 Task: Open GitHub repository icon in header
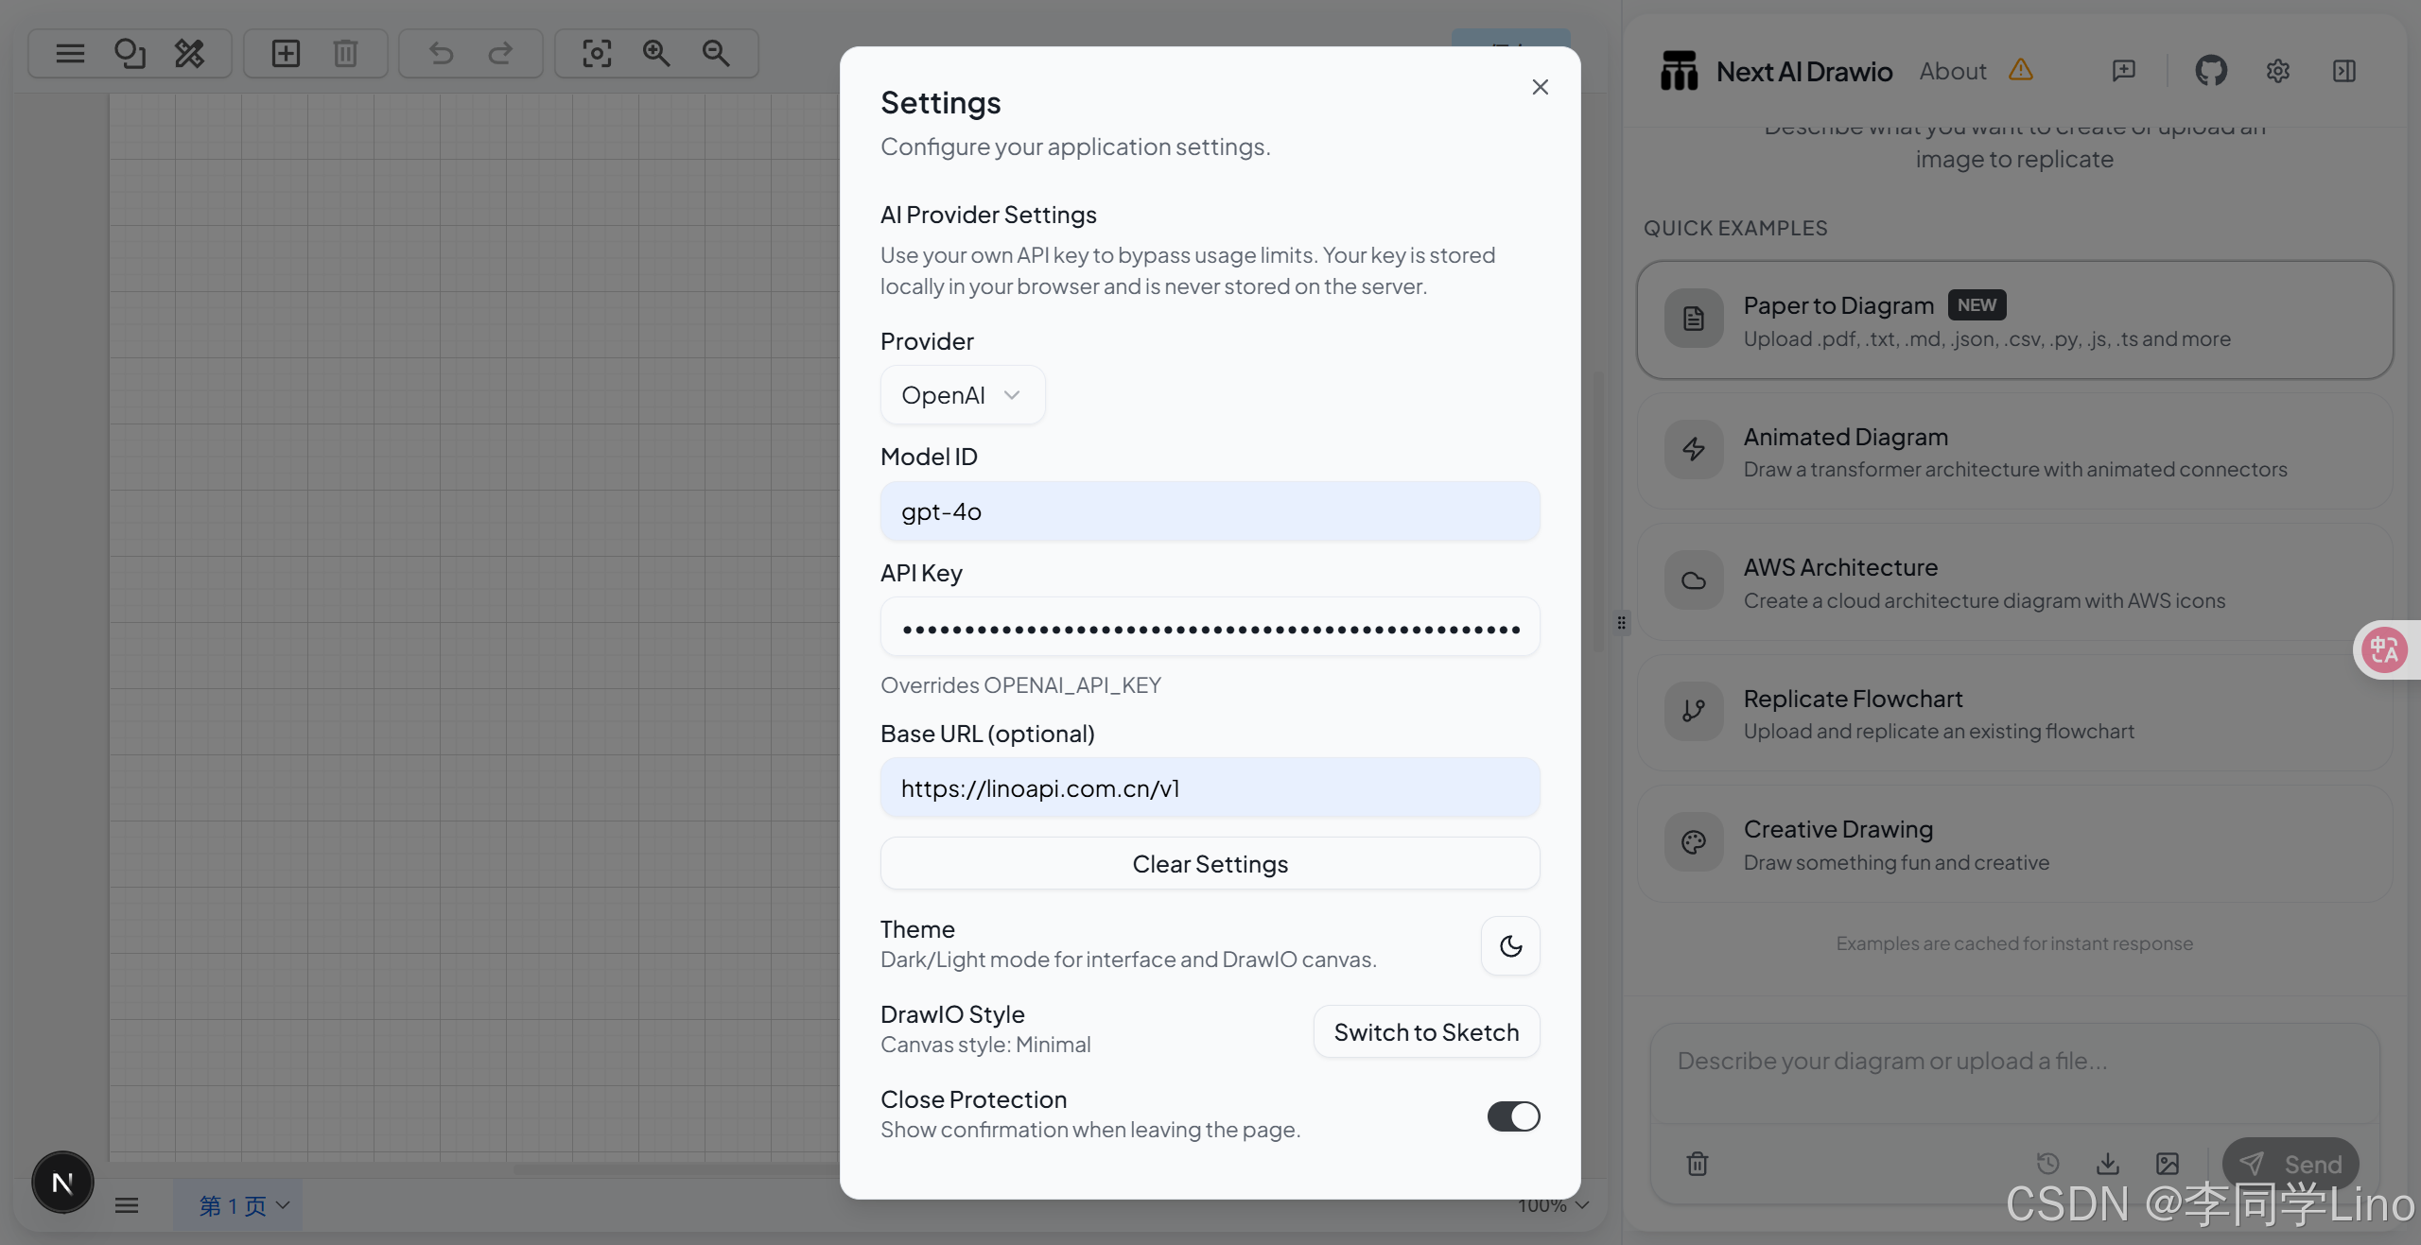coord(2211,71)
